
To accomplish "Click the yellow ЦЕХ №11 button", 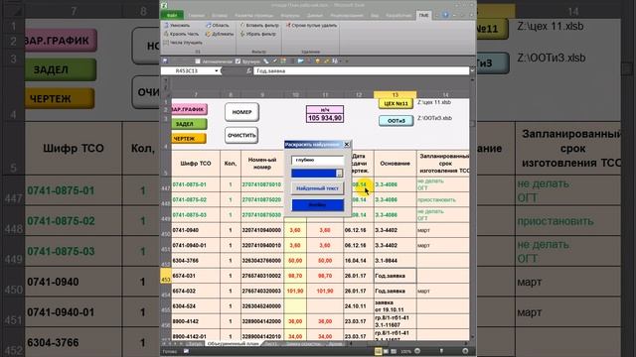I will [396, 103].
